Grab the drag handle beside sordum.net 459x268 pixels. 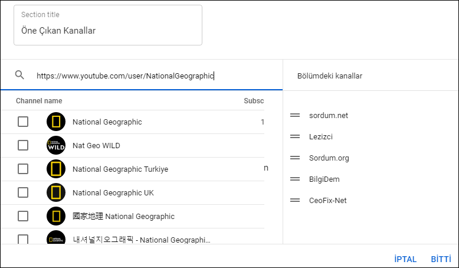[295, 115]
